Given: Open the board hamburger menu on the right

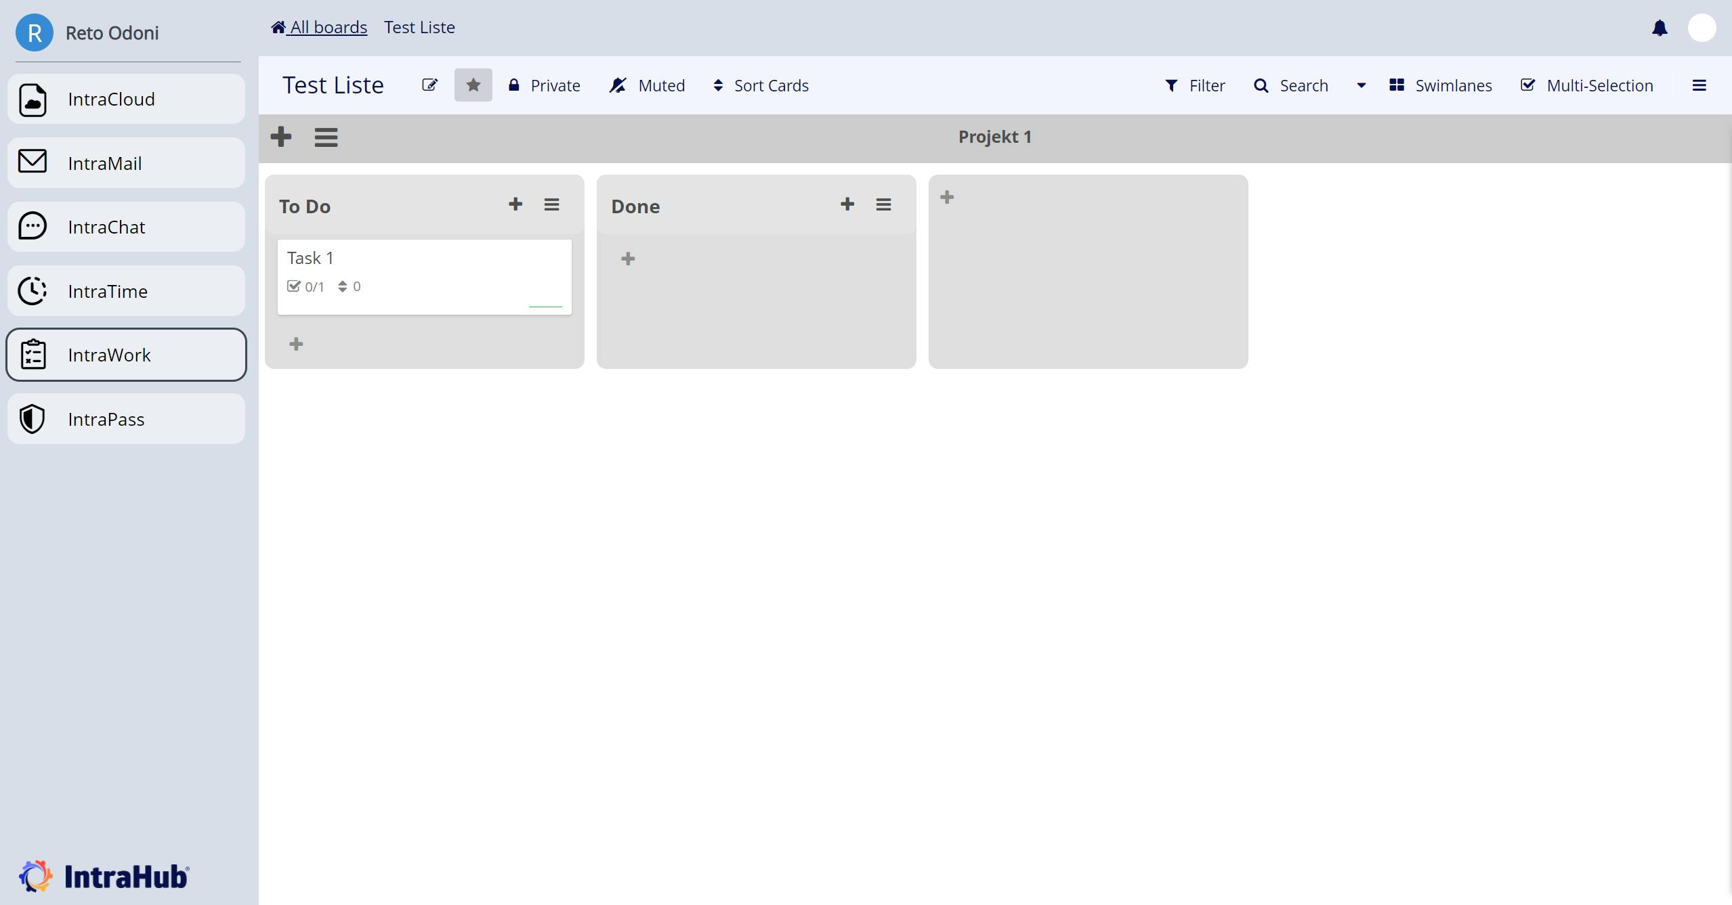Looking at the screenshot, I should (1701, 85).
